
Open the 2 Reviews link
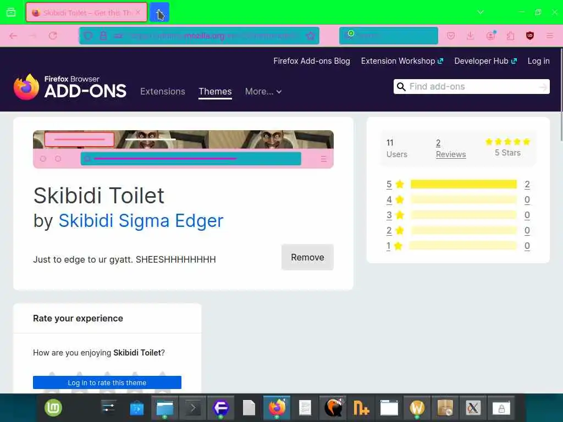click(451, 148)
